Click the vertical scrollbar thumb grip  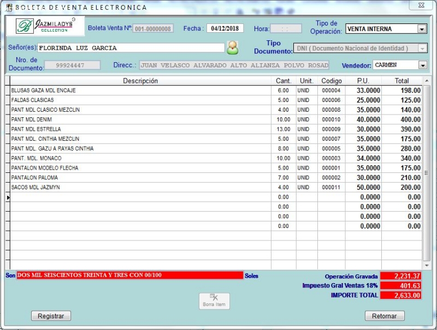click(x=427, y=173)
